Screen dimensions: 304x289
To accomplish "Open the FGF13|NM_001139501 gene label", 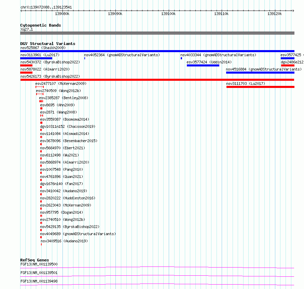I will pos(39,273).
